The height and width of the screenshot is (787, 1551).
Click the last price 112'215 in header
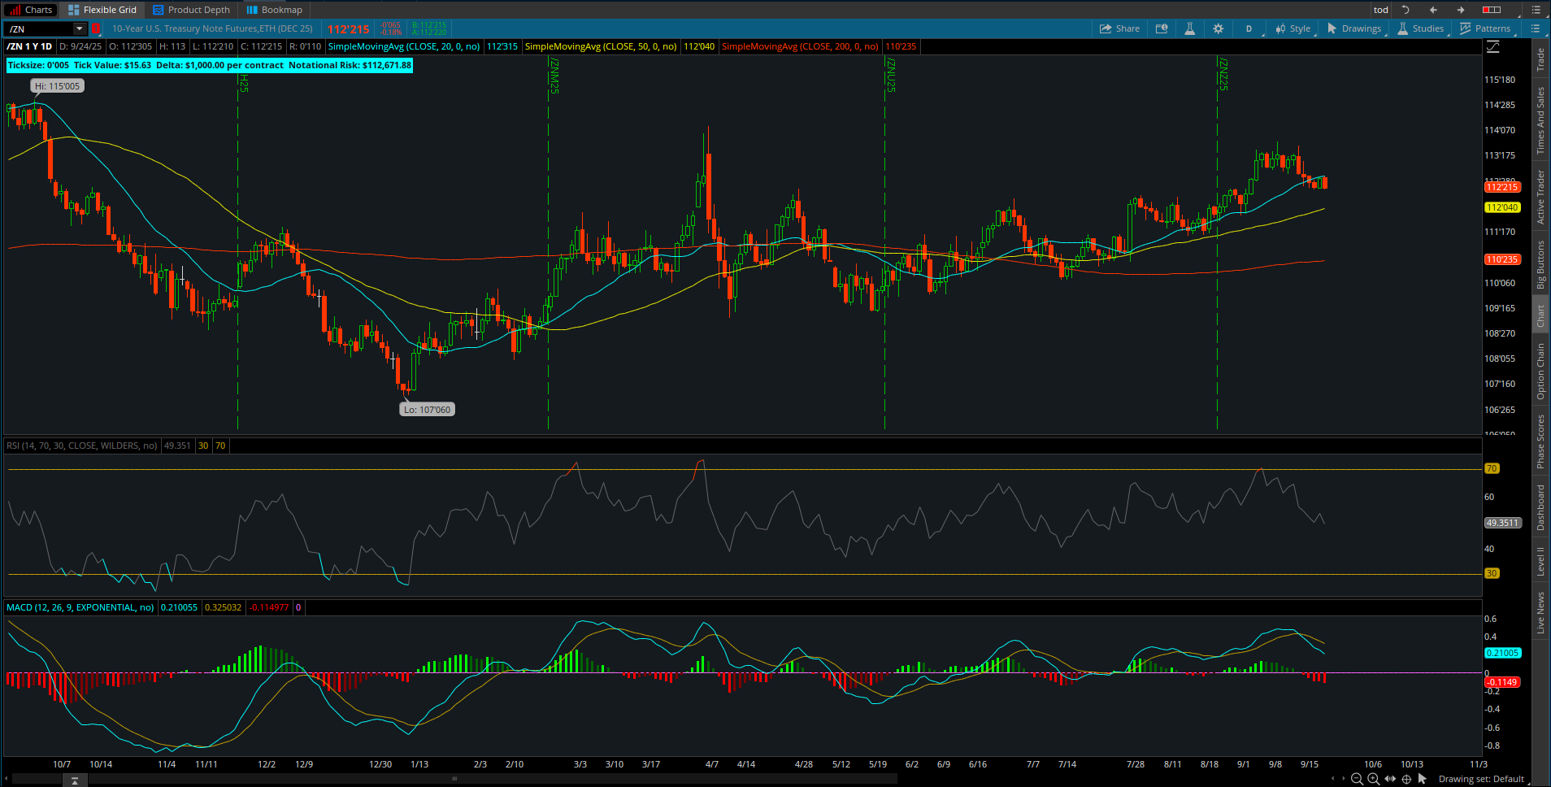click(349, 29)
